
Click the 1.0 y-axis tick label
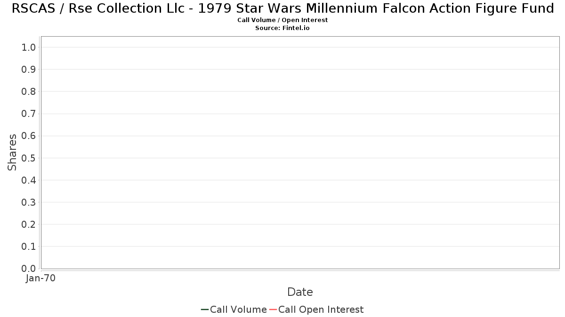pos(29,47)
